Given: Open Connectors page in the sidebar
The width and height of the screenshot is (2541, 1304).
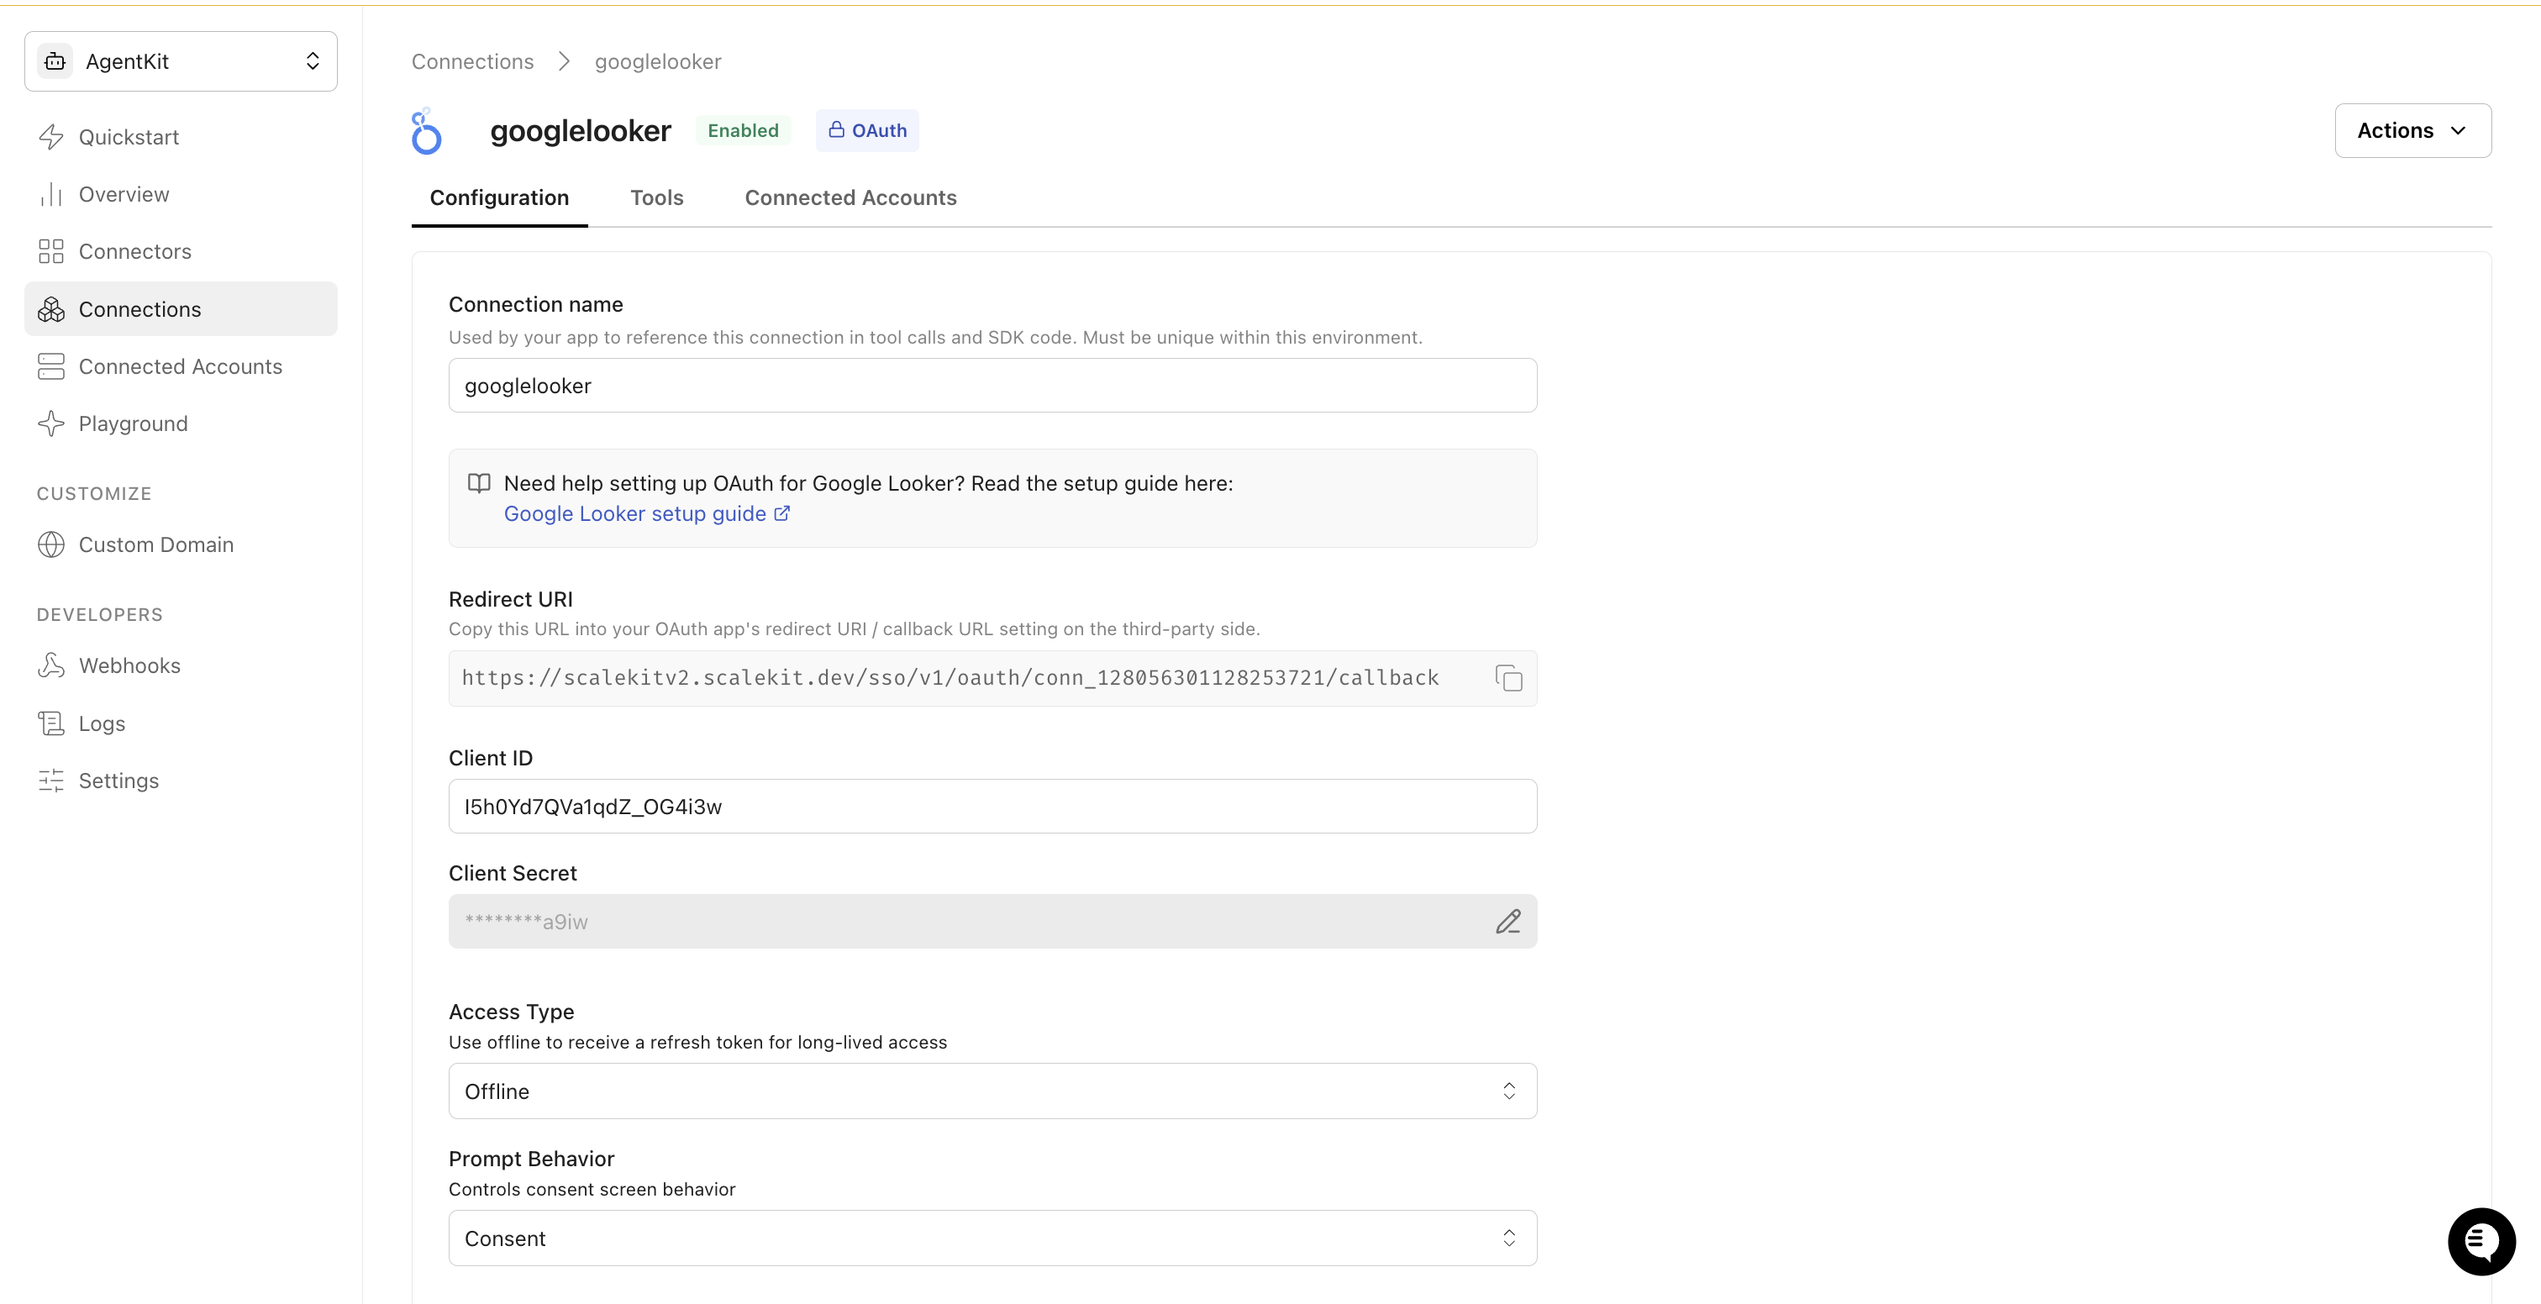Looking at the screenshot, I should tap(181, 251).
